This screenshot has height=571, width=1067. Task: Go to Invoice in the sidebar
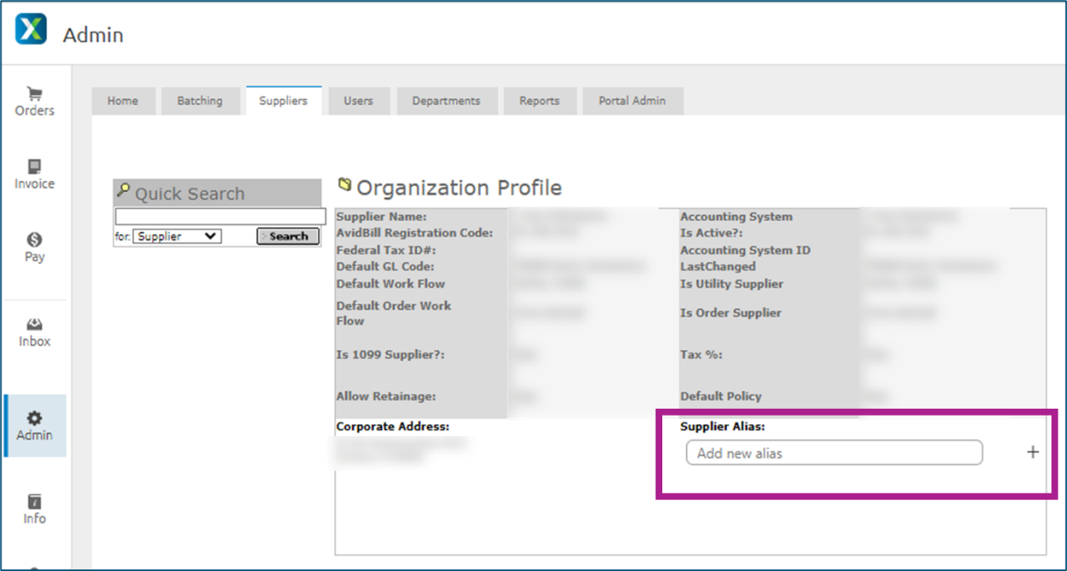(x=35, y=174)
